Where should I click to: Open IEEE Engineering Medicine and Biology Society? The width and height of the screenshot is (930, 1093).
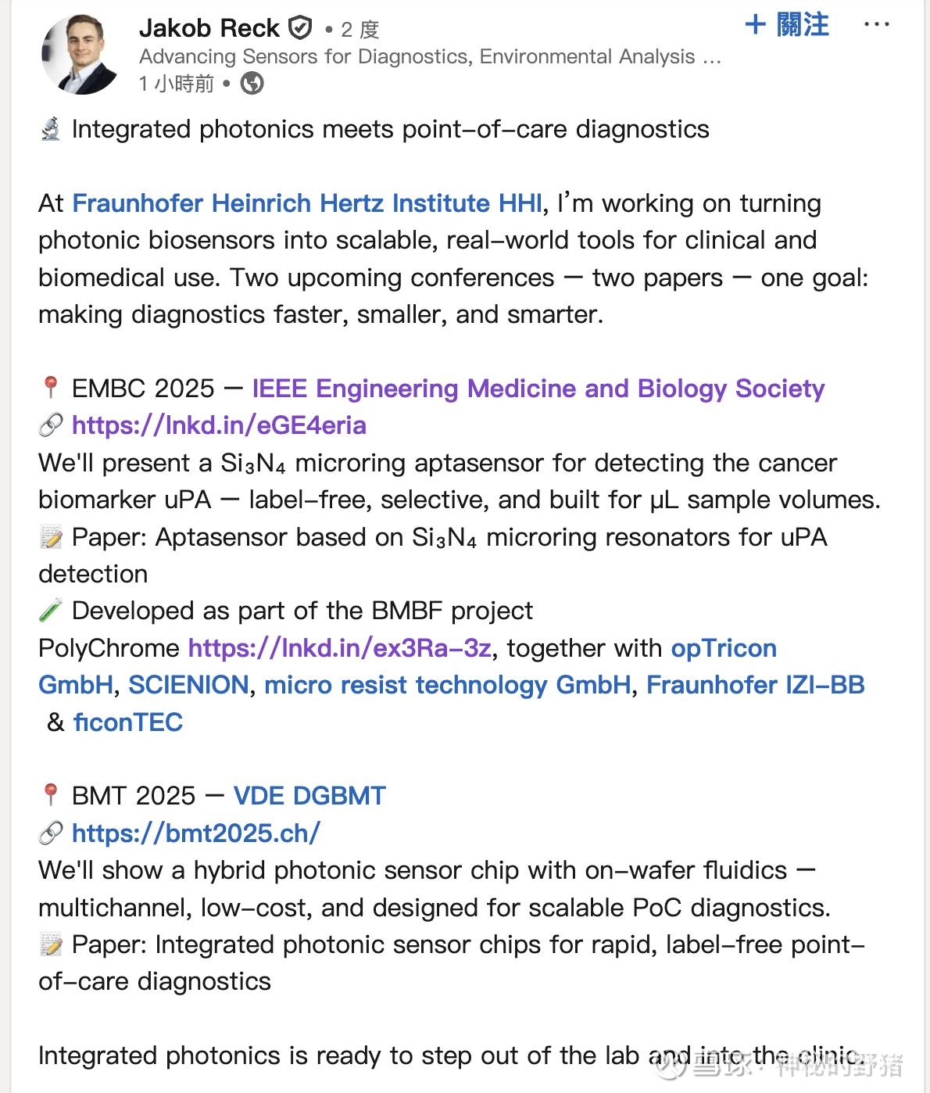pyautogui.click(x=538, y=389)
